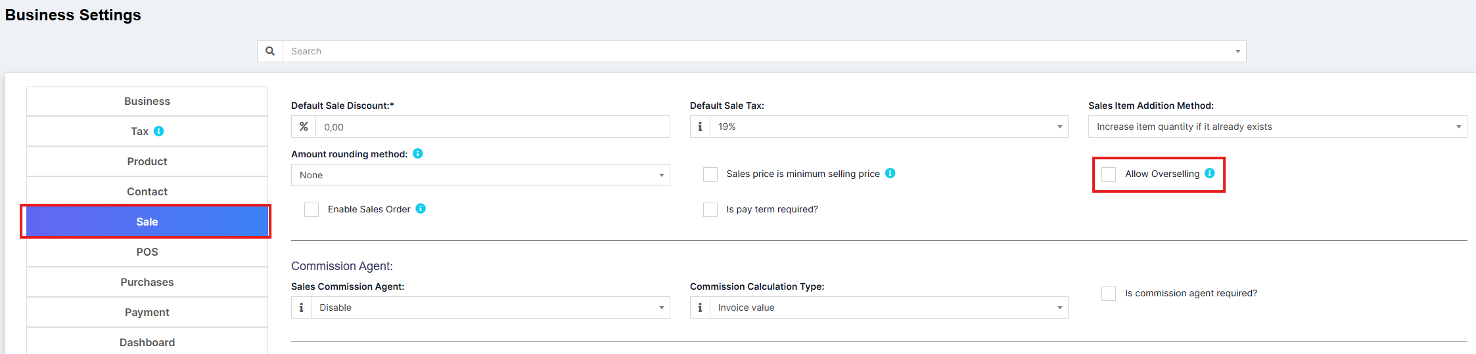This screenshot has width=1476, height=354.
Task: Switch to the POS settings tab
Action: click(147, 252)
